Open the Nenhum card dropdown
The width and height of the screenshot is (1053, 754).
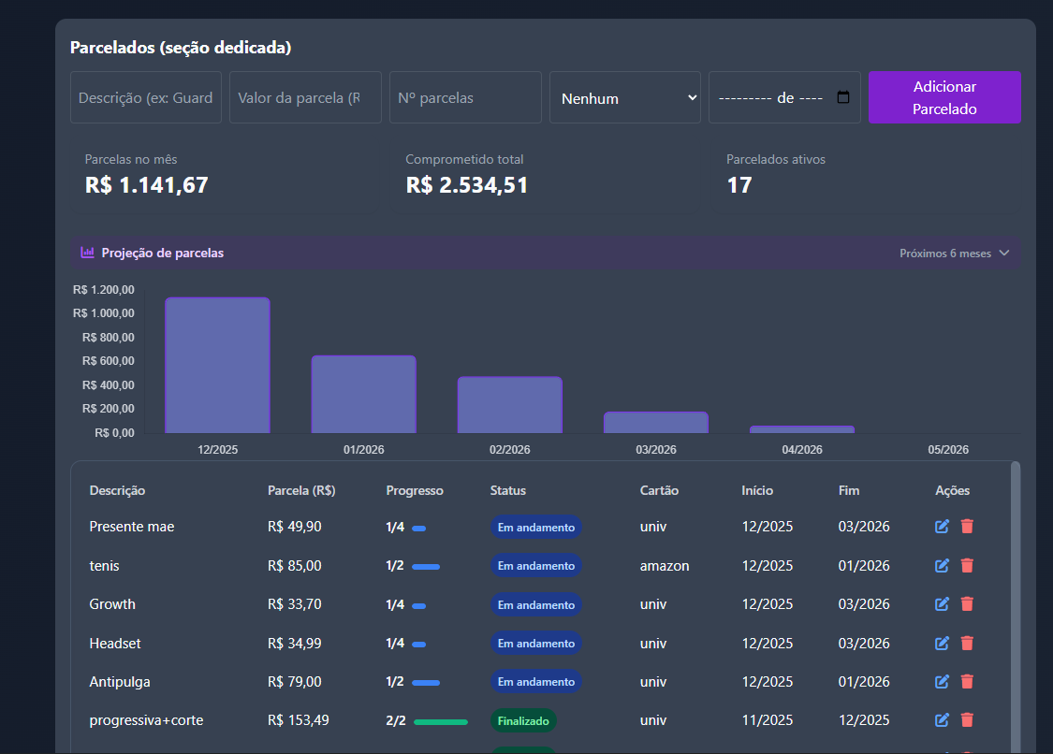point(624,97)
